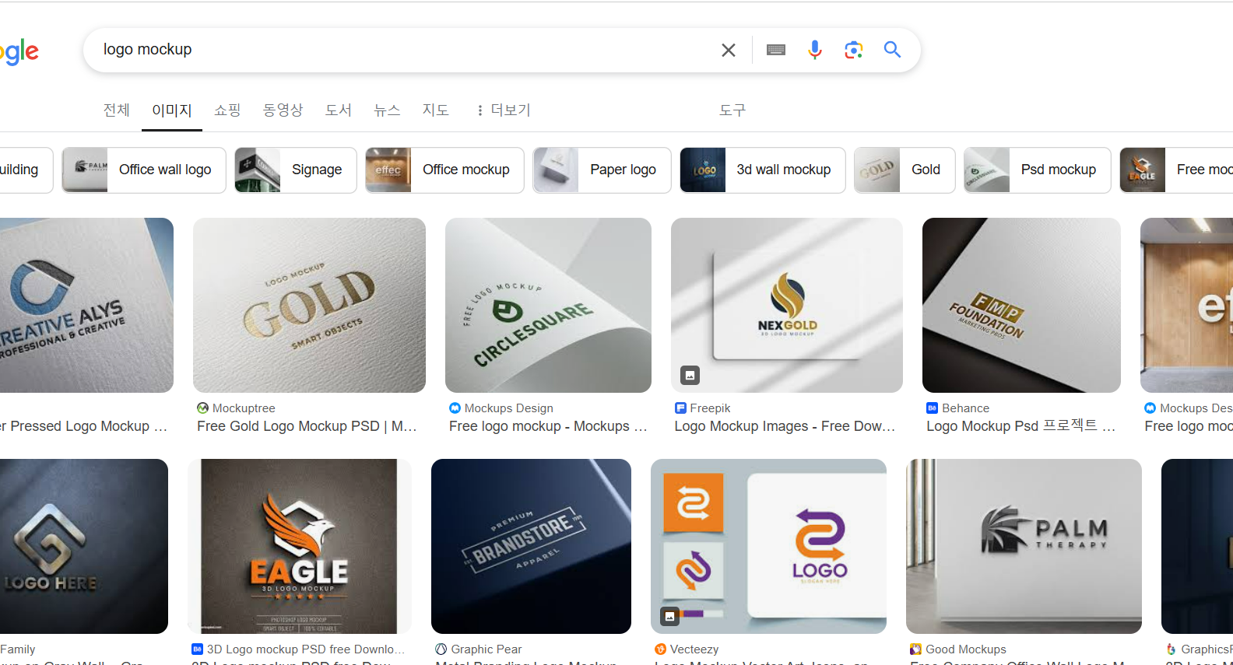Screen dimensions: 1233x665
Task: Open the Creative Alys pressed logo thumbnail
Action: tap(86, 305)
